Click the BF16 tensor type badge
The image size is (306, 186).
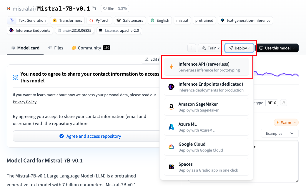point(272,103)
